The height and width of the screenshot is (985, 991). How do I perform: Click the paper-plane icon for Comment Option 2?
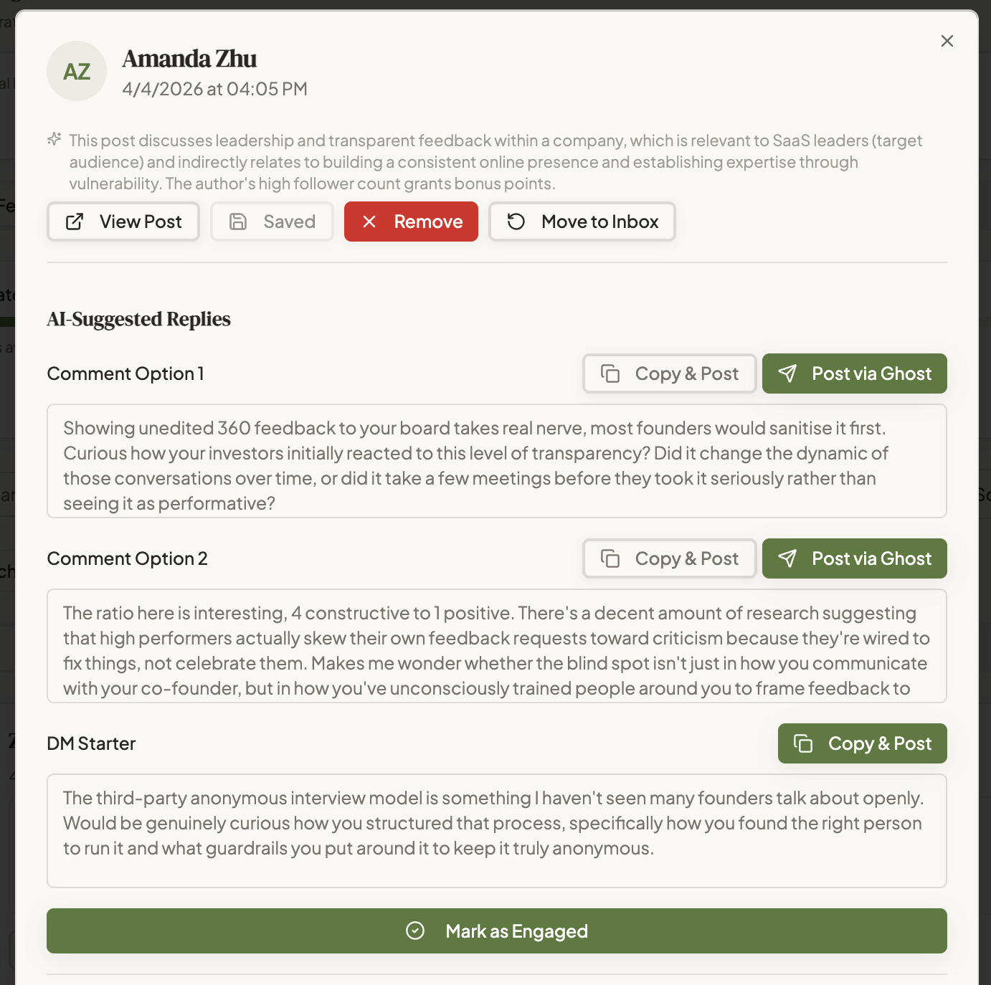point(790,558)
